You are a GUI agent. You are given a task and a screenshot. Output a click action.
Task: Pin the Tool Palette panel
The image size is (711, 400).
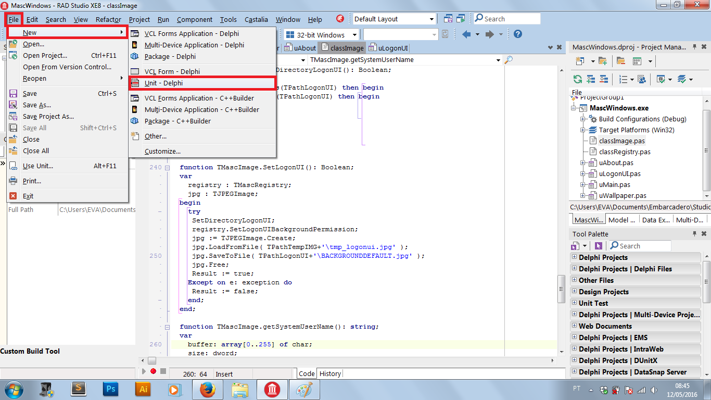[x=694, y=234]
